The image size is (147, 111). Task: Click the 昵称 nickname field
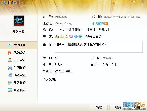(x=84, y=30)
